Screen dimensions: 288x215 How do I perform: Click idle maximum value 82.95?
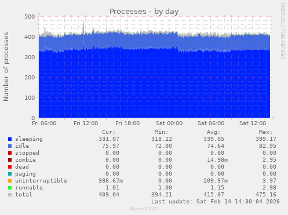[268, 146]
